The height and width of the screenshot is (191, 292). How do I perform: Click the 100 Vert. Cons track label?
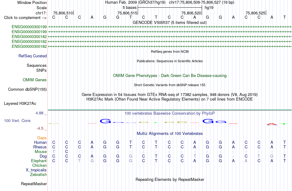pyautogui.click(x=17, y=120)
